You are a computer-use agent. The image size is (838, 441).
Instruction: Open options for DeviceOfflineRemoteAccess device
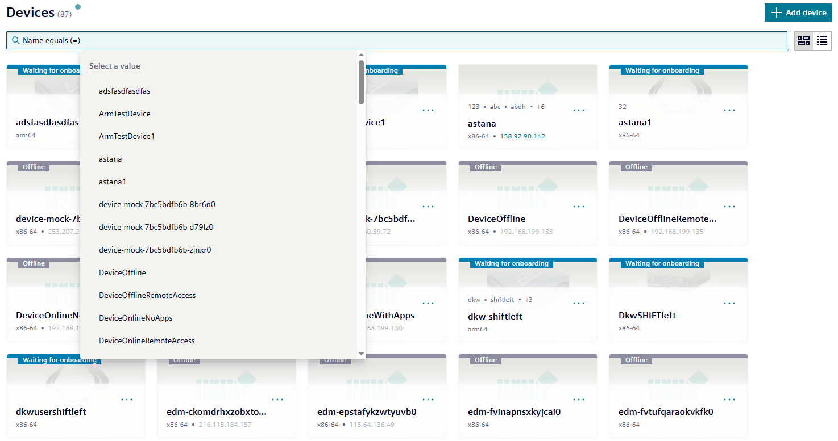[729, 206]
